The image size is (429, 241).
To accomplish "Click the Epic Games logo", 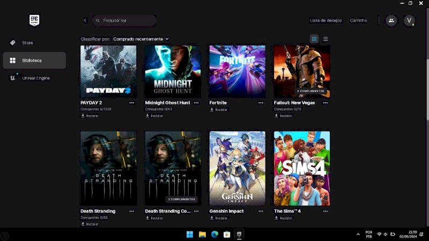I will coord(34,20).
